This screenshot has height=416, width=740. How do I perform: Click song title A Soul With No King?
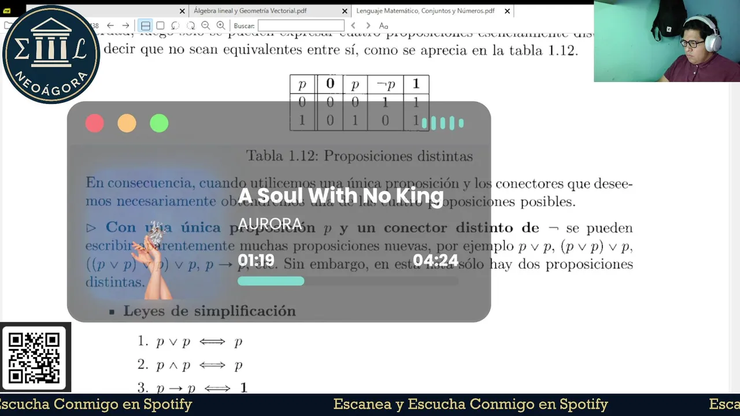341,196
